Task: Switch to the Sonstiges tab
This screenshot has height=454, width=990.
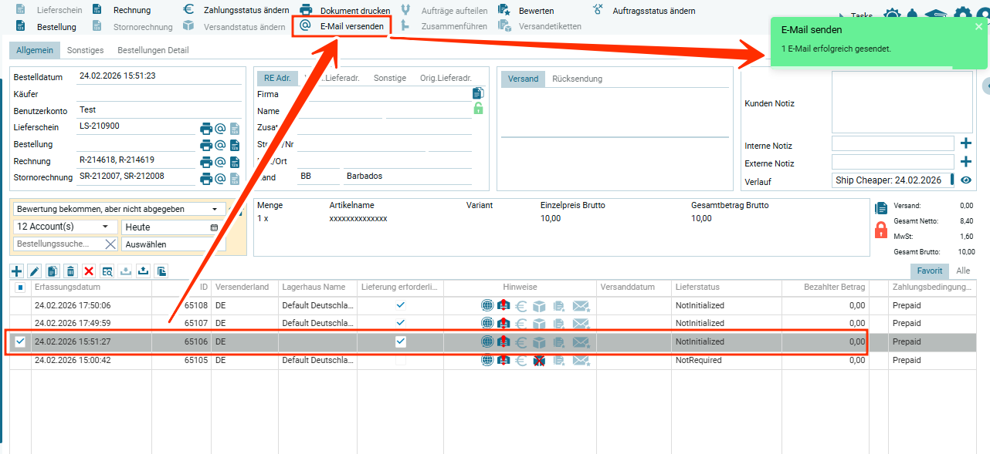Action: point(85,50)
